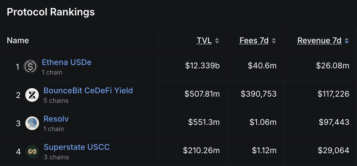
Task: Open the Resolv protocol link
Action: (56, 119)
